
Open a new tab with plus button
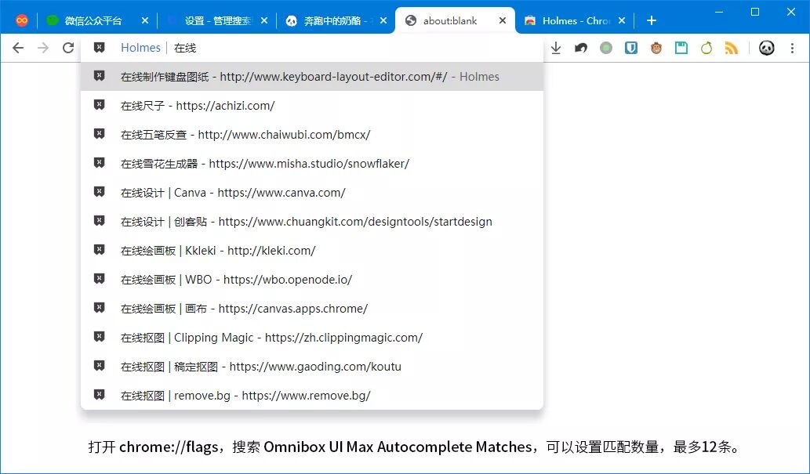pyautogui.click(x=652, y=20)
